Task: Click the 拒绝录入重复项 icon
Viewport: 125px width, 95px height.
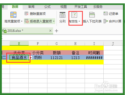Action: coord(27,21)
